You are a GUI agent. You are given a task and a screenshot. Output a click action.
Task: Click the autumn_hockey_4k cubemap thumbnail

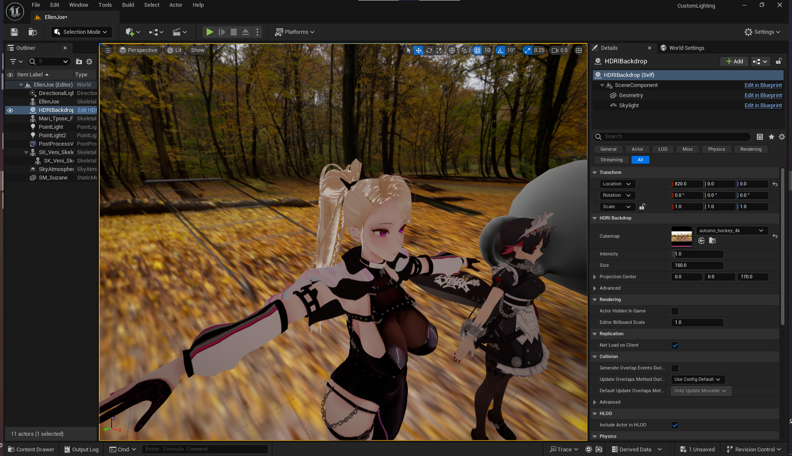pos(682,236)
